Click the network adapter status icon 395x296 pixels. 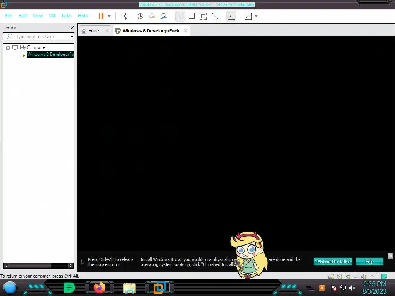point(348,277)
